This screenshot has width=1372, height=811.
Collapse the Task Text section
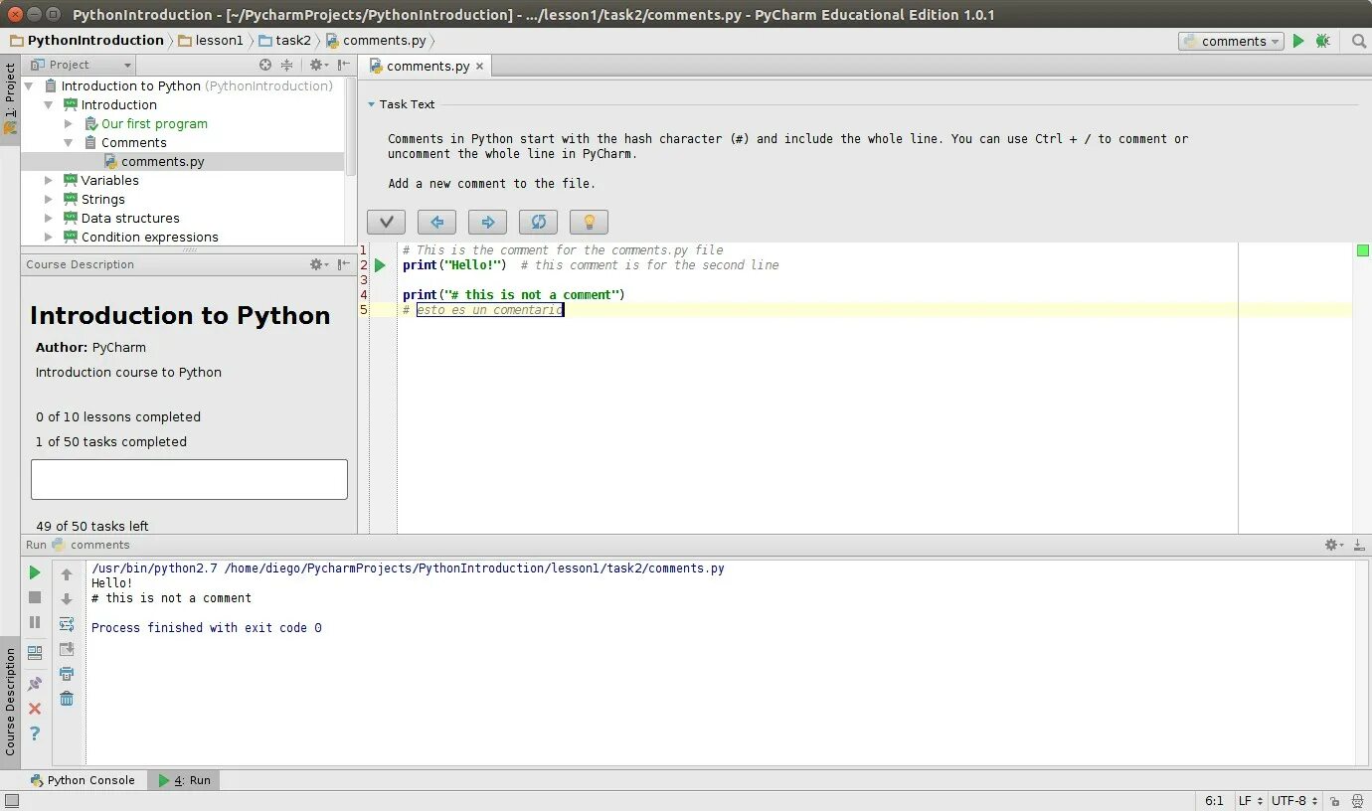point(371,104)
